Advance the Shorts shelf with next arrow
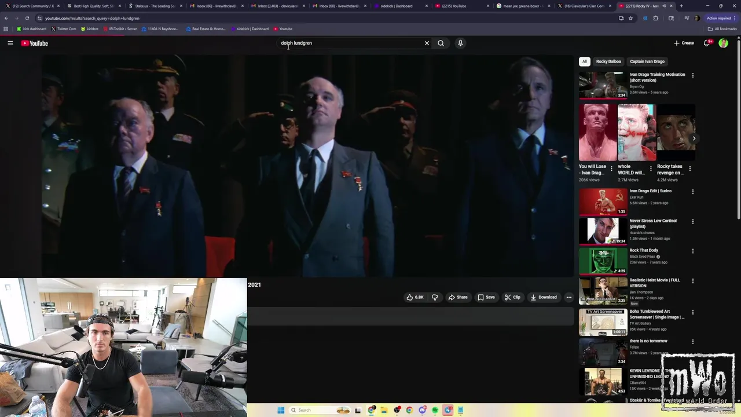The height and width of the screenshot is (417, 741). coord(694,138)
